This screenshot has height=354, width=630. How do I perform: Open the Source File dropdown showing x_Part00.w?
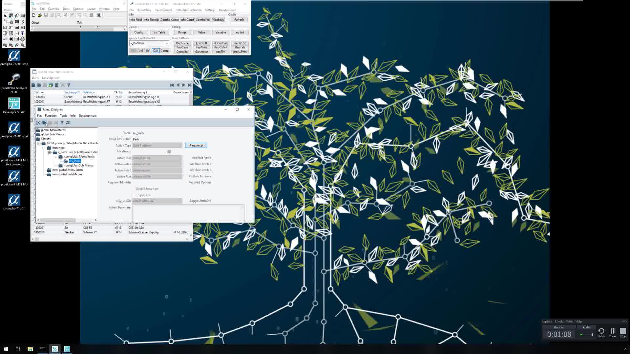tap(167, 43)
